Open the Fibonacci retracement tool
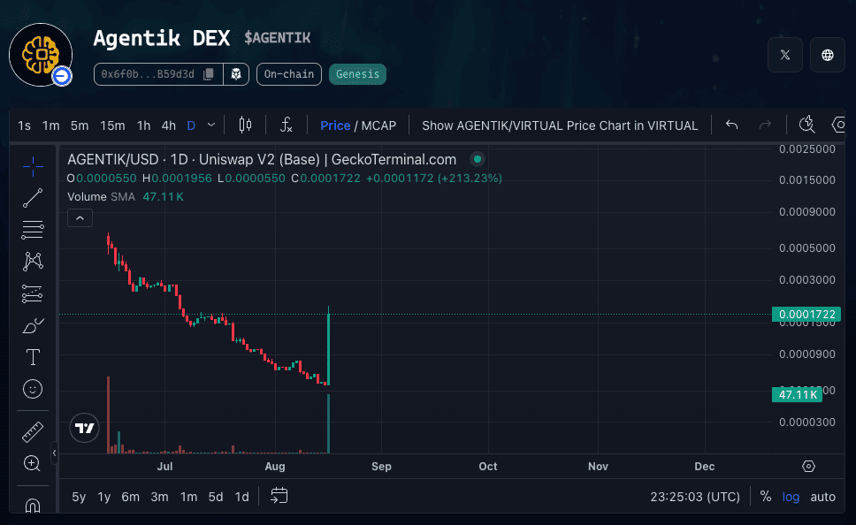The image size is (856, 525). [x=33, y=230]
